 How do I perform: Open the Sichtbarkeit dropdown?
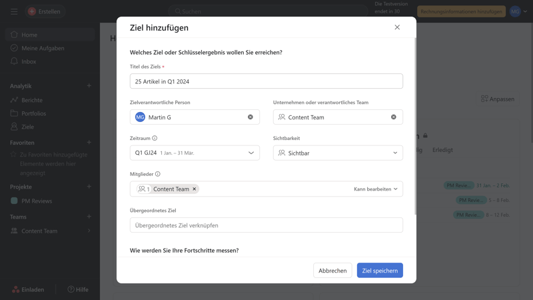click(x=338, y=153)
